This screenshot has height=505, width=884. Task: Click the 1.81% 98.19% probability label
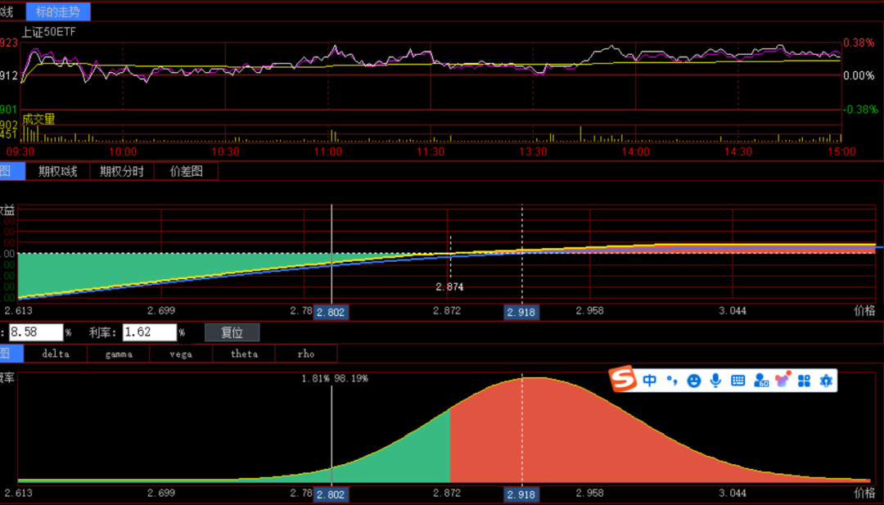tap(334, 379)
